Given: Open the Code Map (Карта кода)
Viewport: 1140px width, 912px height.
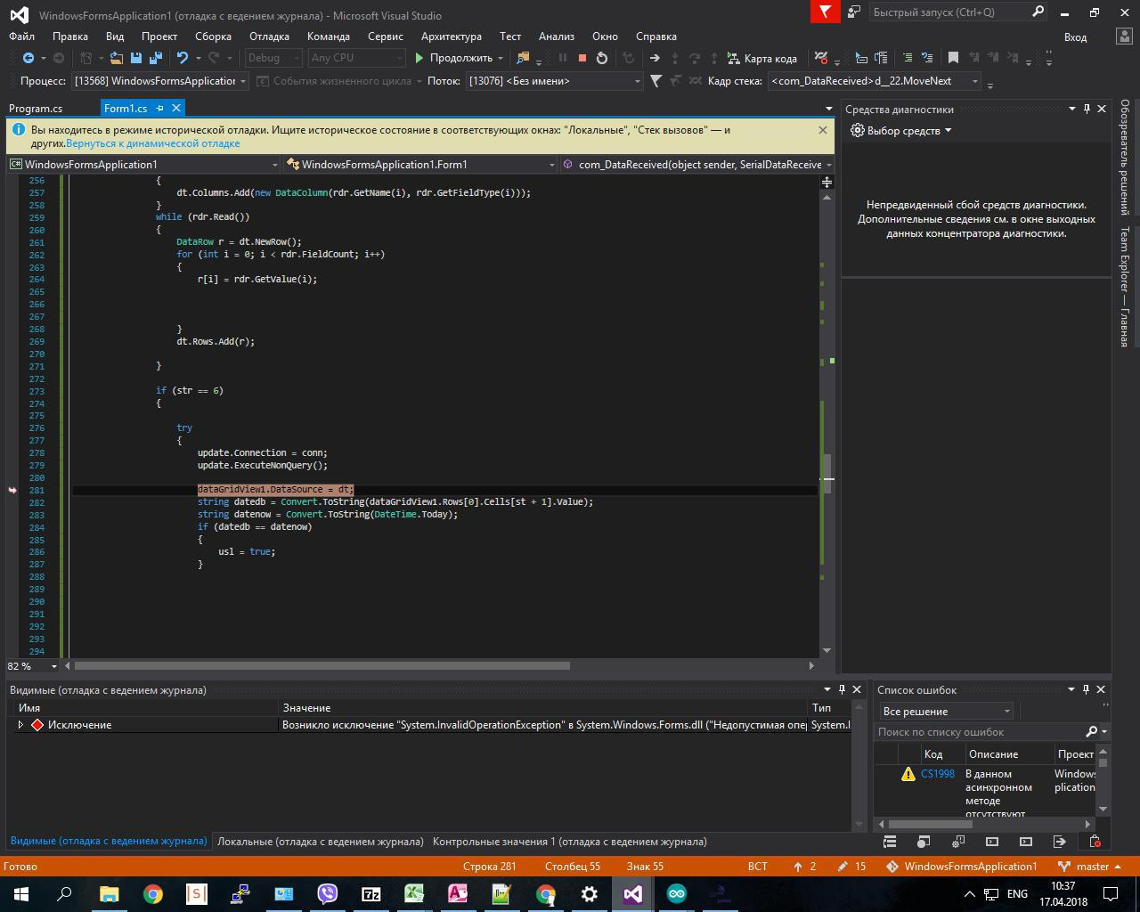Looking at the screenshot, I should pyautogui.click(x=763, y=58).
